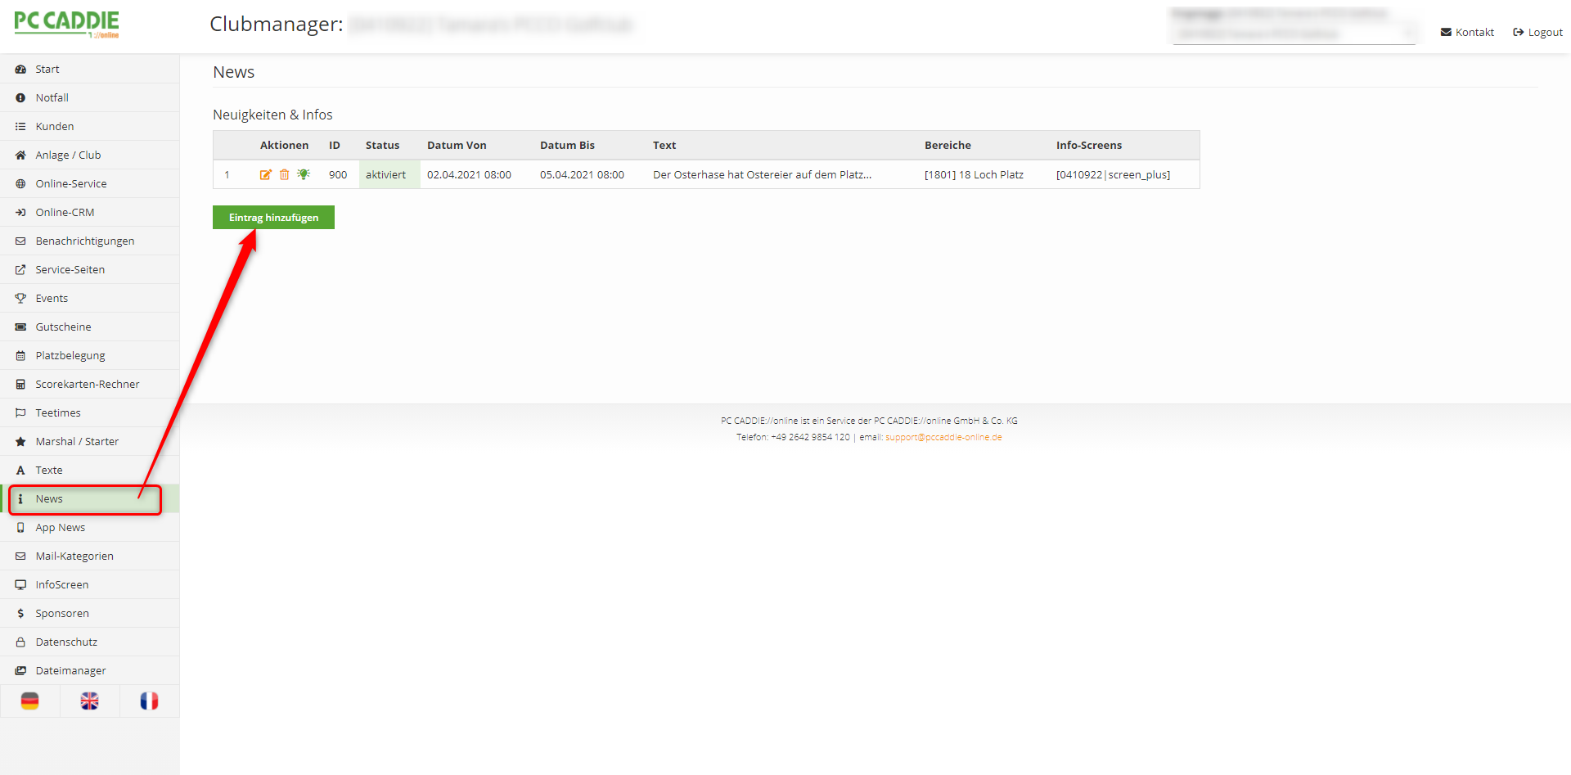Click the Events trophy icon

point(20,299)
